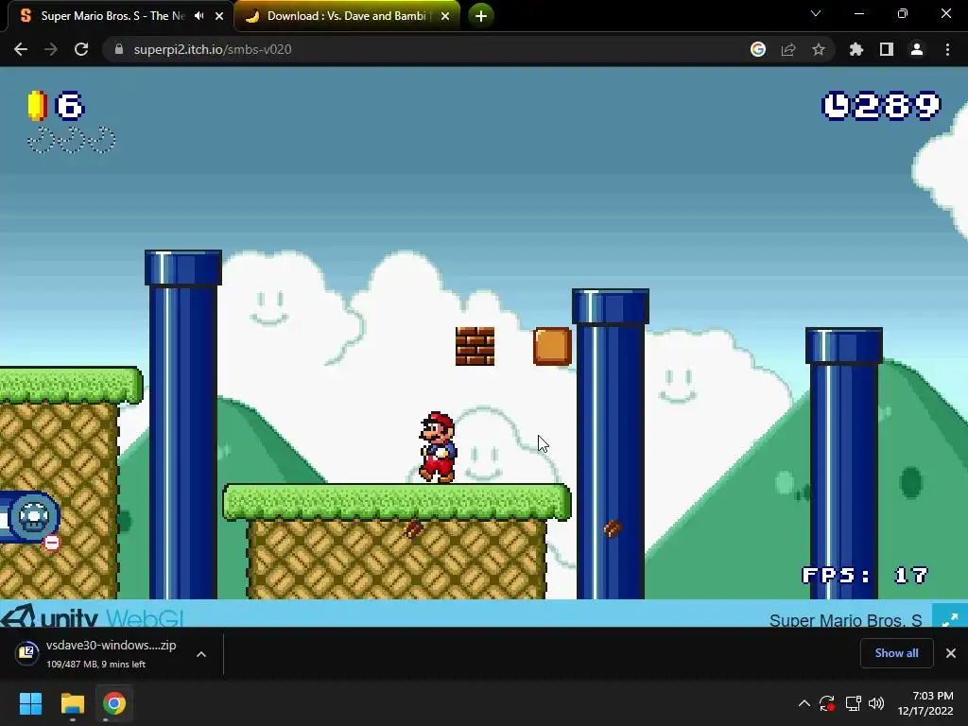The height and width of the screenshot is (726, 968).
Task: Share this page via share icon
Action: 788,49
